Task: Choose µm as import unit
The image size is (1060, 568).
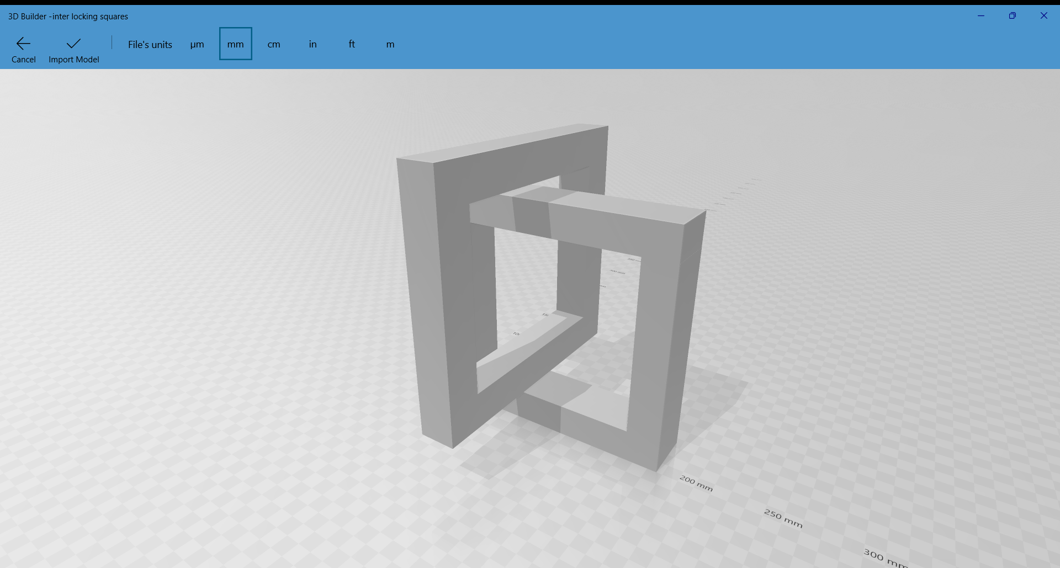Action: (x=197, y=44)
